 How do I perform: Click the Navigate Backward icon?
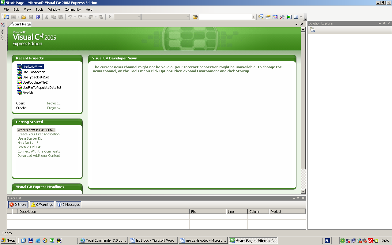91,17
